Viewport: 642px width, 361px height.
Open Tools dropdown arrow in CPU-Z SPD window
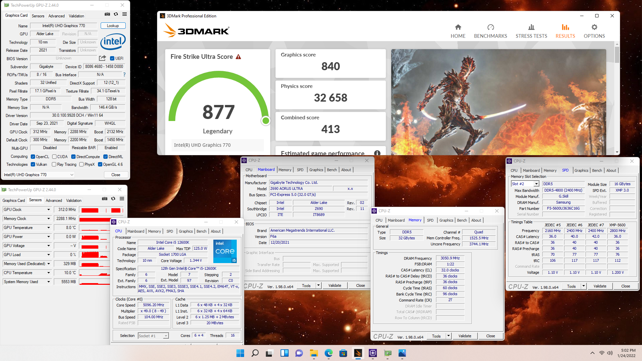tap(583, 286)
